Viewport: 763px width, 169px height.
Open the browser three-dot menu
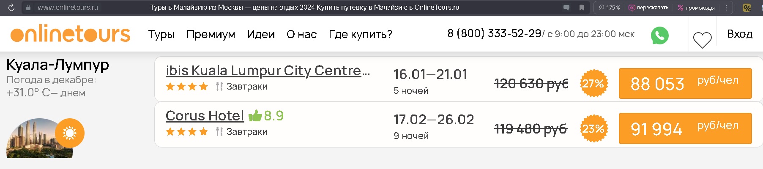click(x=726, y=8)
